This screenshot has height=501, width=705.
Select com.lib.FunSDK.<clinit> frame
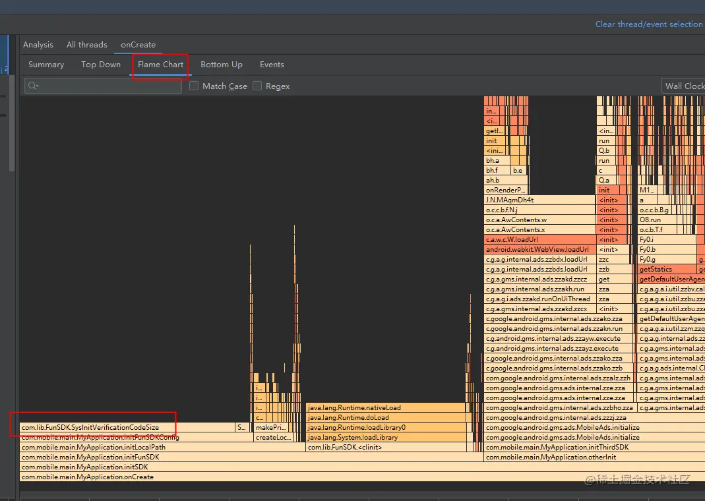coord(386,447)
